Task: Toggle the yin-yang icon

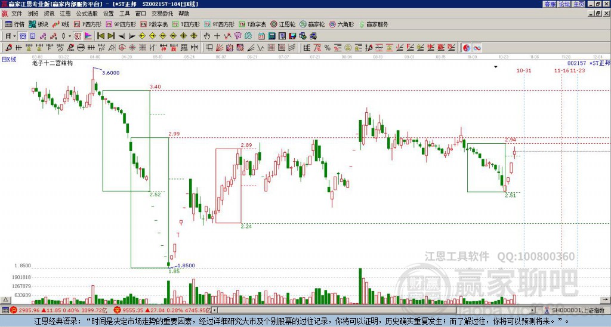Action: click(x=467, y=48)
